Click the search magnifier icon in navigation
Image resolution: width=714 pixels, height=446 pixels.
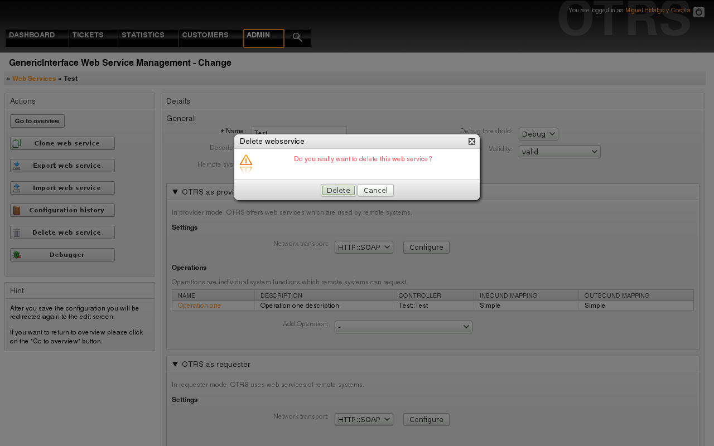point(297,37)
